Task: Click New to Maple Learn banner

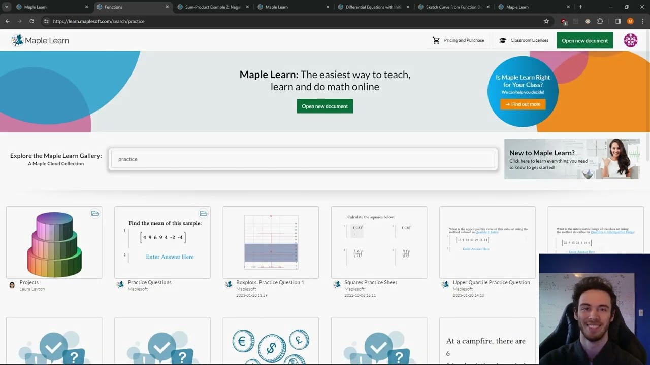Action: point(572,159)
